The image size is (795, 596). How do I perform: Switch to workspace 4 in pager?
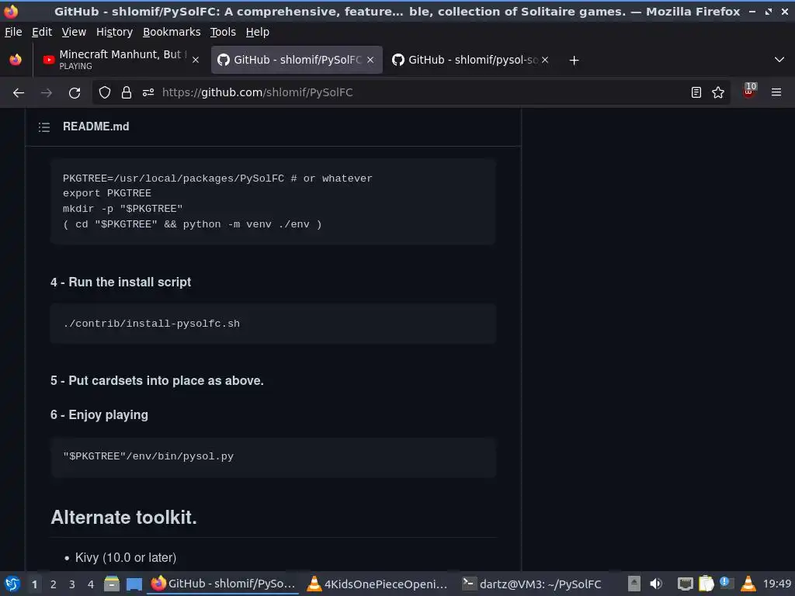pos(91,584)
